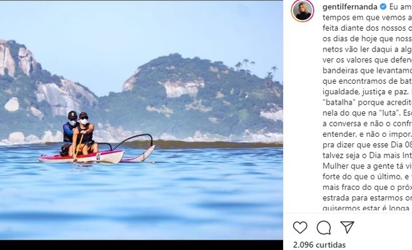This screenshot has height=250, width=412.
Task: Click the blue water in the foreground
Action: pos(141,200)
